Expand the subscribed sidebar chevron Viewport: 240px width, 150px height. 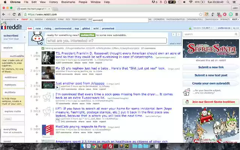(24, 37)
